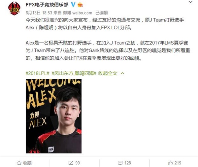The height and width of the screenshot is (167, 198).
Task: Click the membership crown badge icon
Action: (80, 5)
